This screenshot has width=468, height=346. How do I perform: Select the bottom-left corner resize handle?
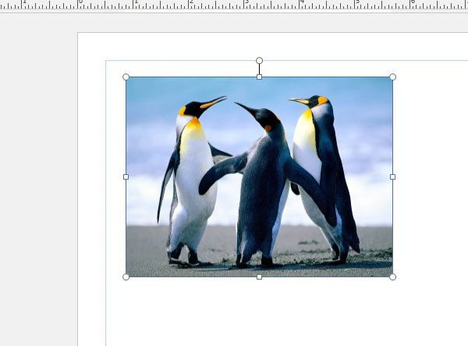pos(126,277)
